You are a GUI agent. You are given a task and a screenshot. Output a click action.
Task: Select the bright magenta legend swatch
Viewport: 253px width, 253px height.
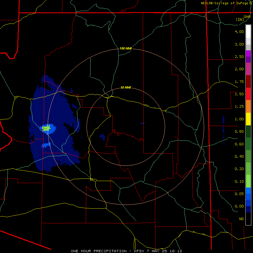click(248, 53)
